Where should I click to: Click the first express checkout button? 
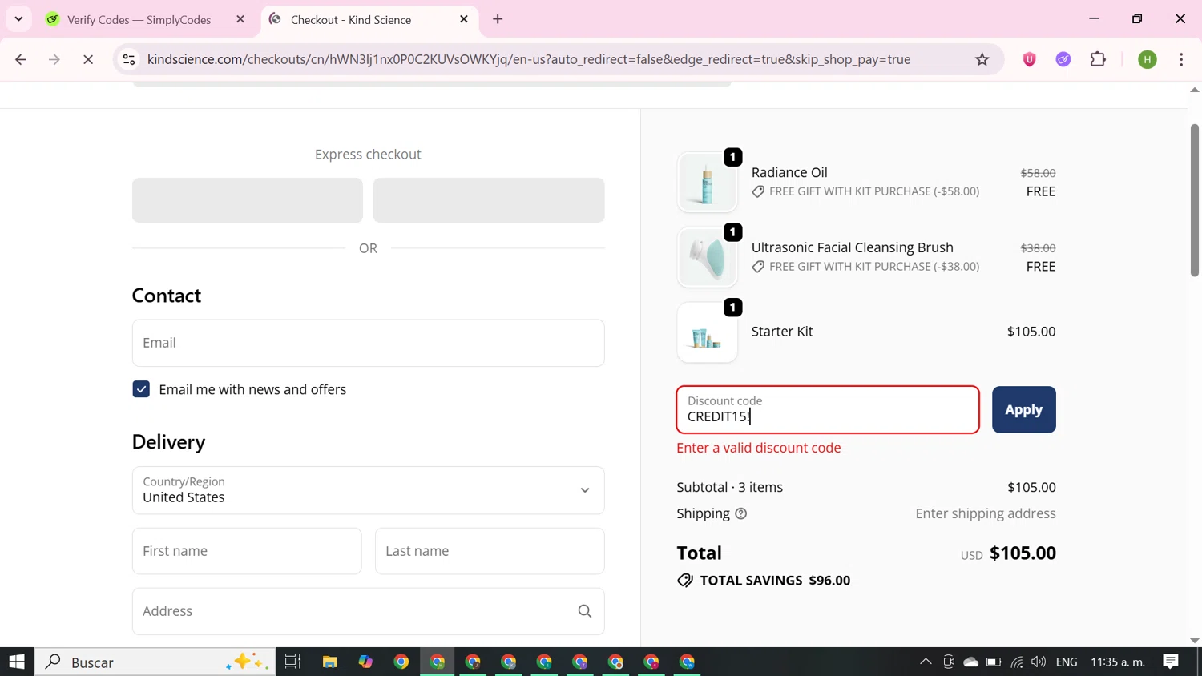coord(248,200)
